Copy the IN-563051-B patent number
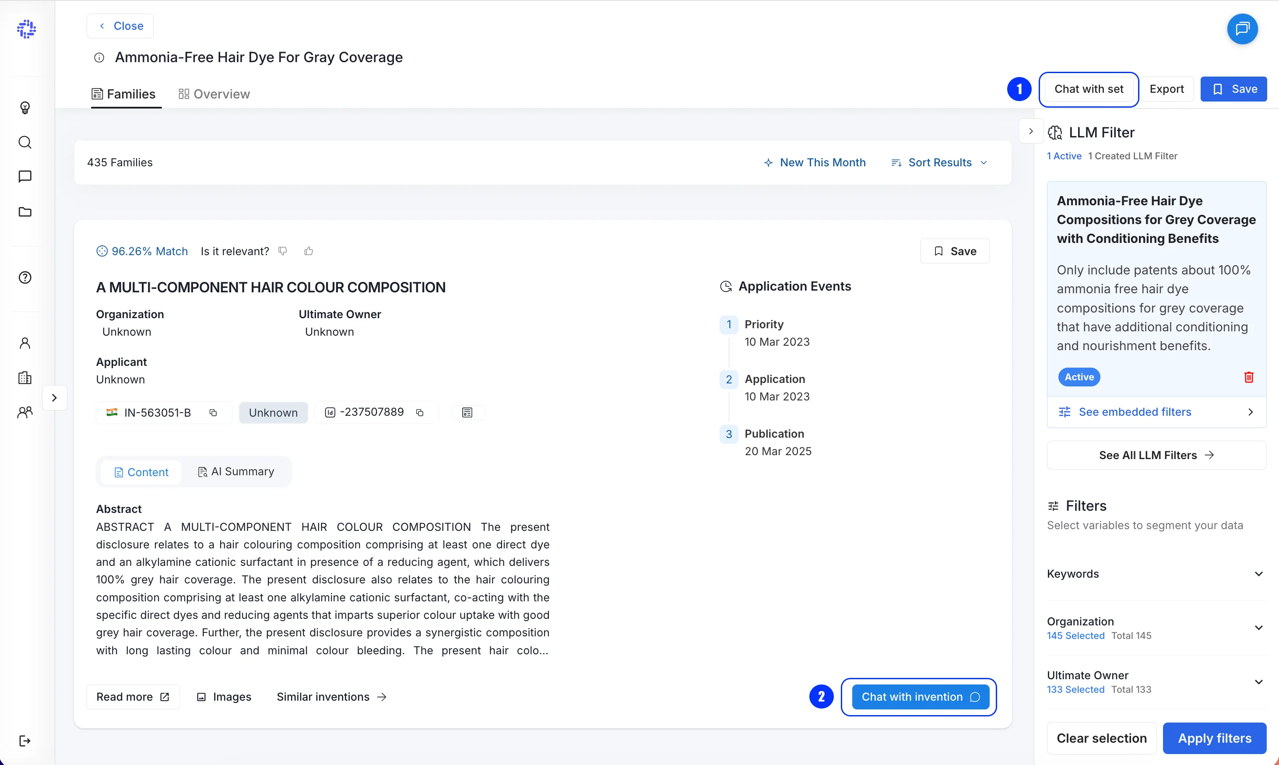Viewport: 1279px width, 765px height. tap(213, 413)
